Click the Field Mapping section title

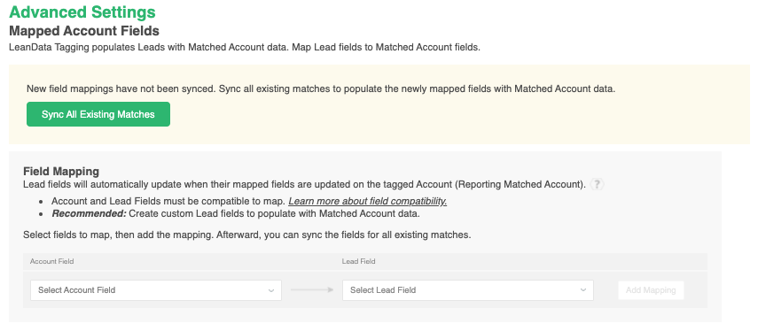point(61,172)
